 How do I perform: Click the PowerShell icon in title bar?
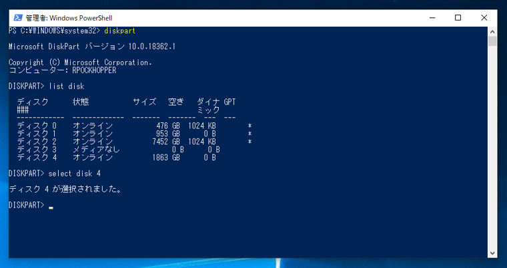tap(18, 18)
